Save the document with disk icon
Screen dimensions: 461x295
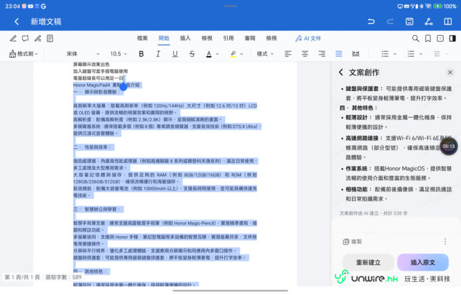click(409, 21)
